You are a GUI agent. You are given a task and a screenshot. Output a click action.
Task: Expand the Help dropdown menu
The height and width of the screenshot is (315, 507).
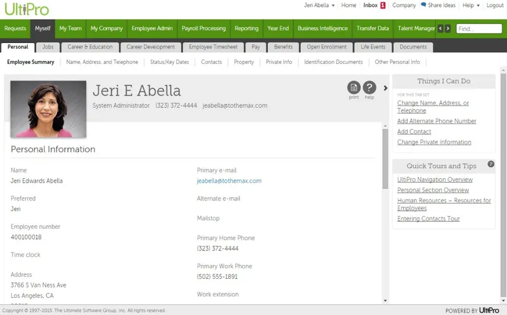point(471,5)
